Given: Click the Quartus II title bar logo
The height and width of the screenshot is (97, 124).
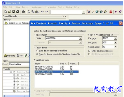Looking at the screenshot, I should [x=4, y=3].
